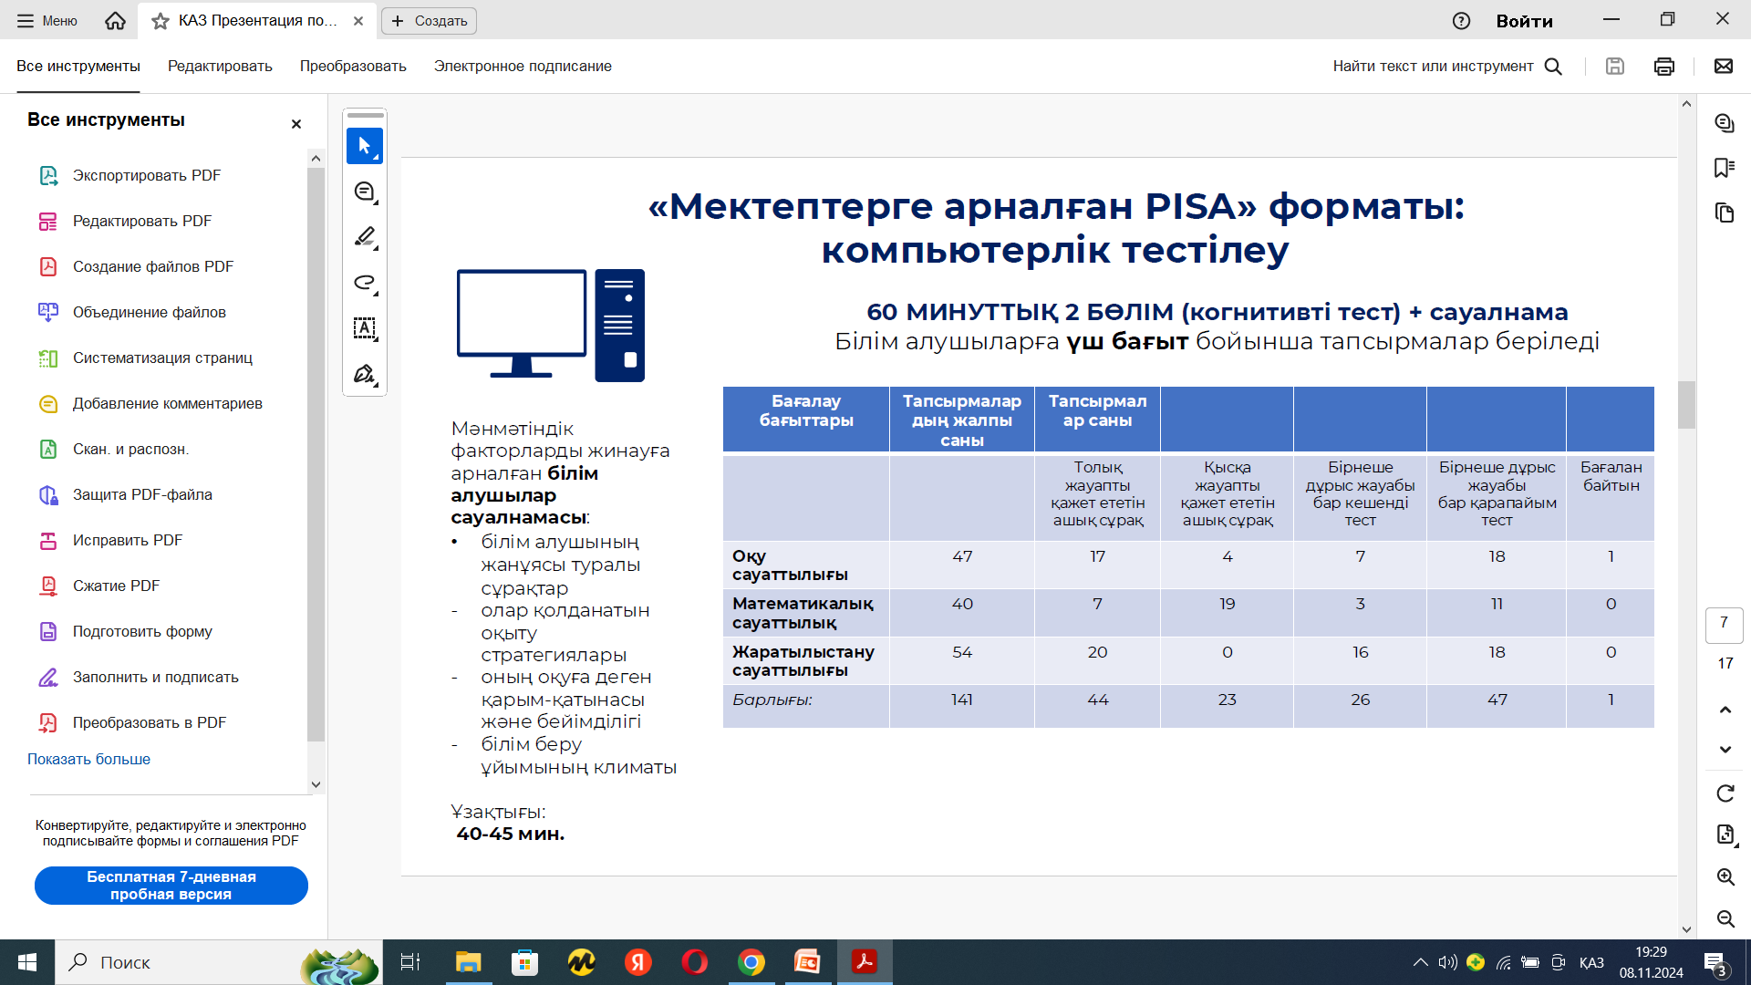The width and height of the screenshot is (1751, 985).
Task: Select the text box tool
Action: [x=364, y=328]
